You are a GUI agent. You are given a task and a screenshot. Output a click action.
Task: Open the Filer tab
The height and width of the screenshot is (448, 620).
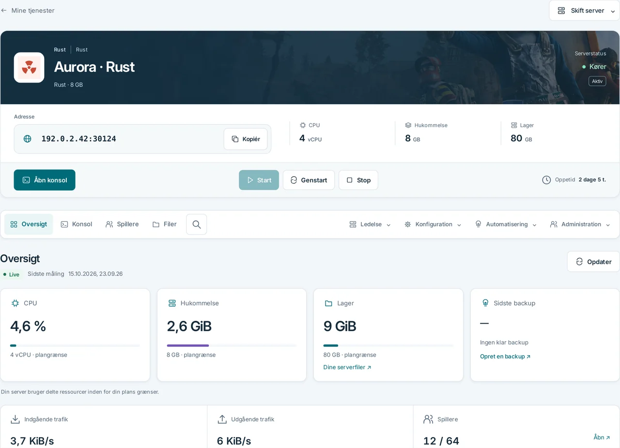point(165,224)
